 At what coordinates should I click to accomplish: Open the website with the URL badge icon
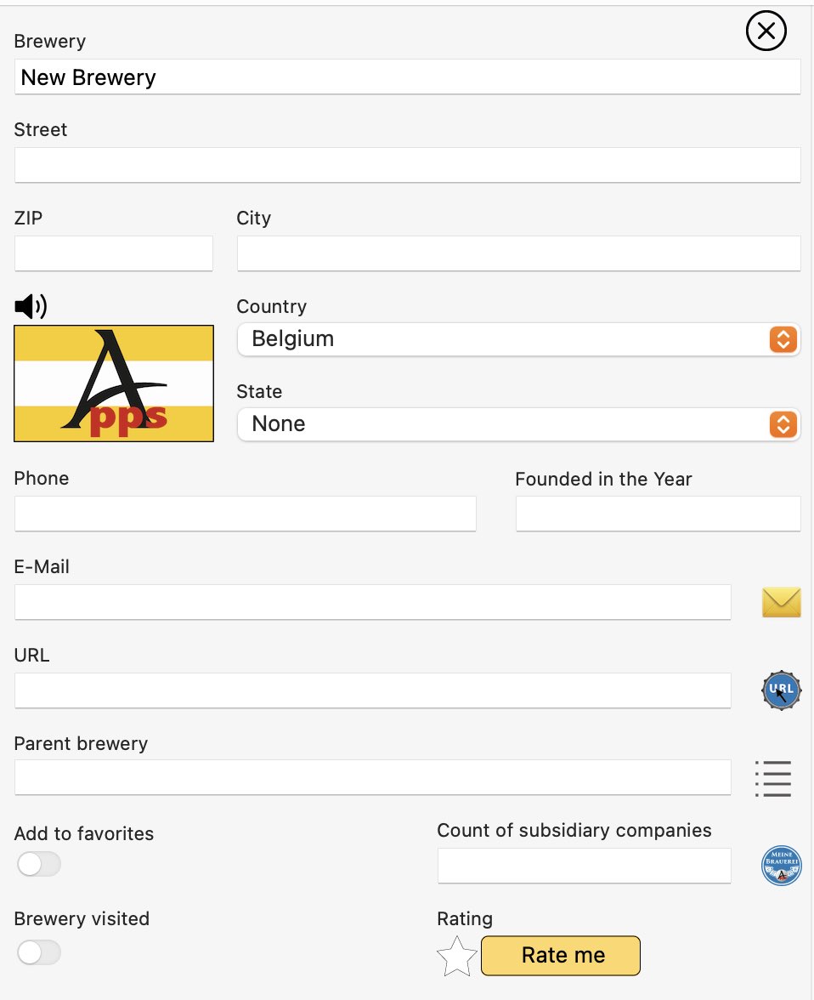point(781,690)
